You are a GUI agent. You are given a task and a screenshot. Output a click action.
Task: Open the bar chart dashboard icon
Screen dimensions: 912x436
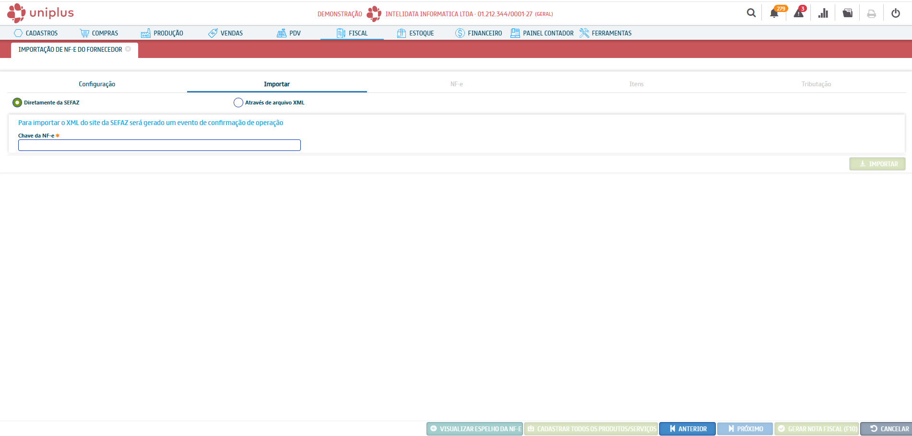click(823, 13)
